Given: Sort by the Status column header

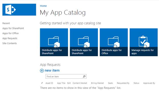Looking at the screenshot, I should tap(136, 83).
